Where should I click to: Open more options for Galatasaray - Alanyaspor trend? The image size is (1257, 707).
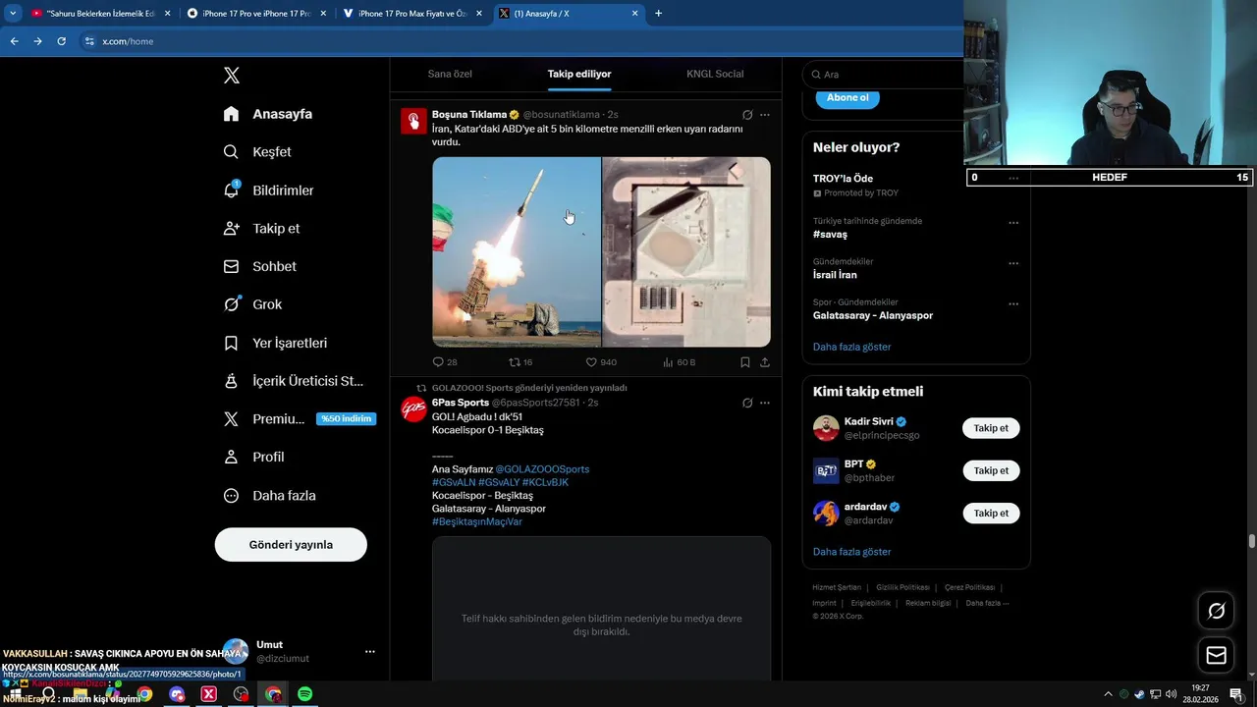pyautogui.click(x=1013, y=304)
